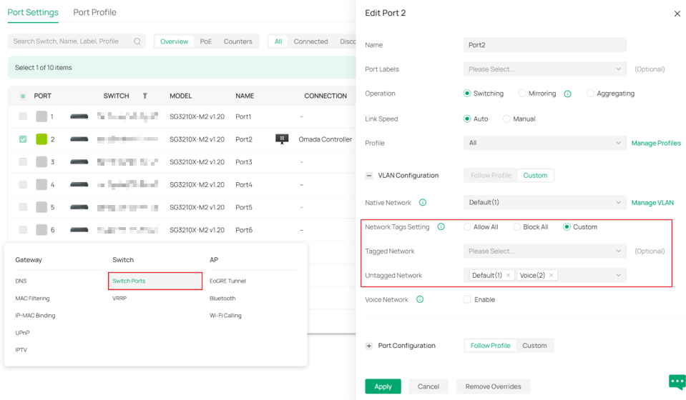This screenshot has height=400, width=686.
Task: Select the Switching operation radio button
Action: tap(467, 94)
